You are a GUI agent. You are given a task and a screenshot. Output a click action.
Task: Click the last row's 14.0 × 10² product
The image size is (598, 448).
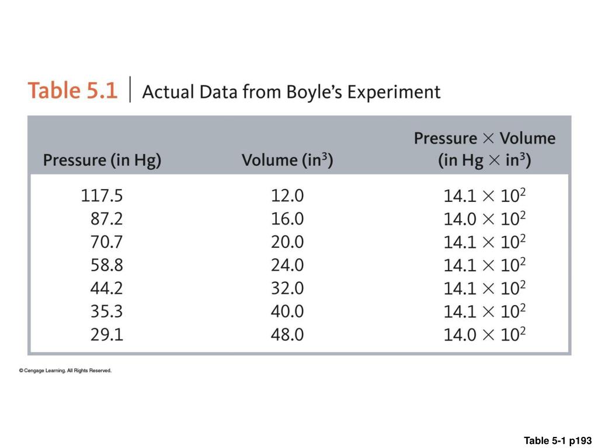[485, 334]
